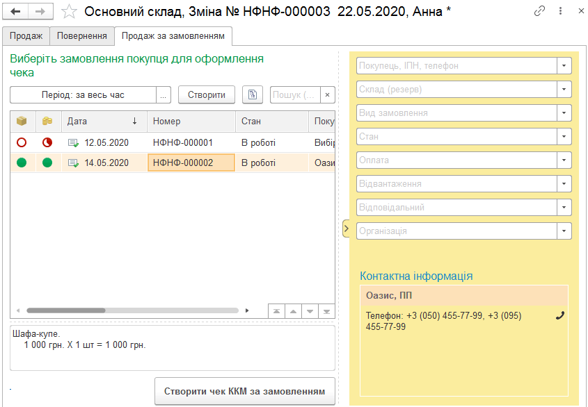The width and height of the screenshot is (588, 407).
Task: Click in the Пошук search field
Action: (x=295, y=94)
